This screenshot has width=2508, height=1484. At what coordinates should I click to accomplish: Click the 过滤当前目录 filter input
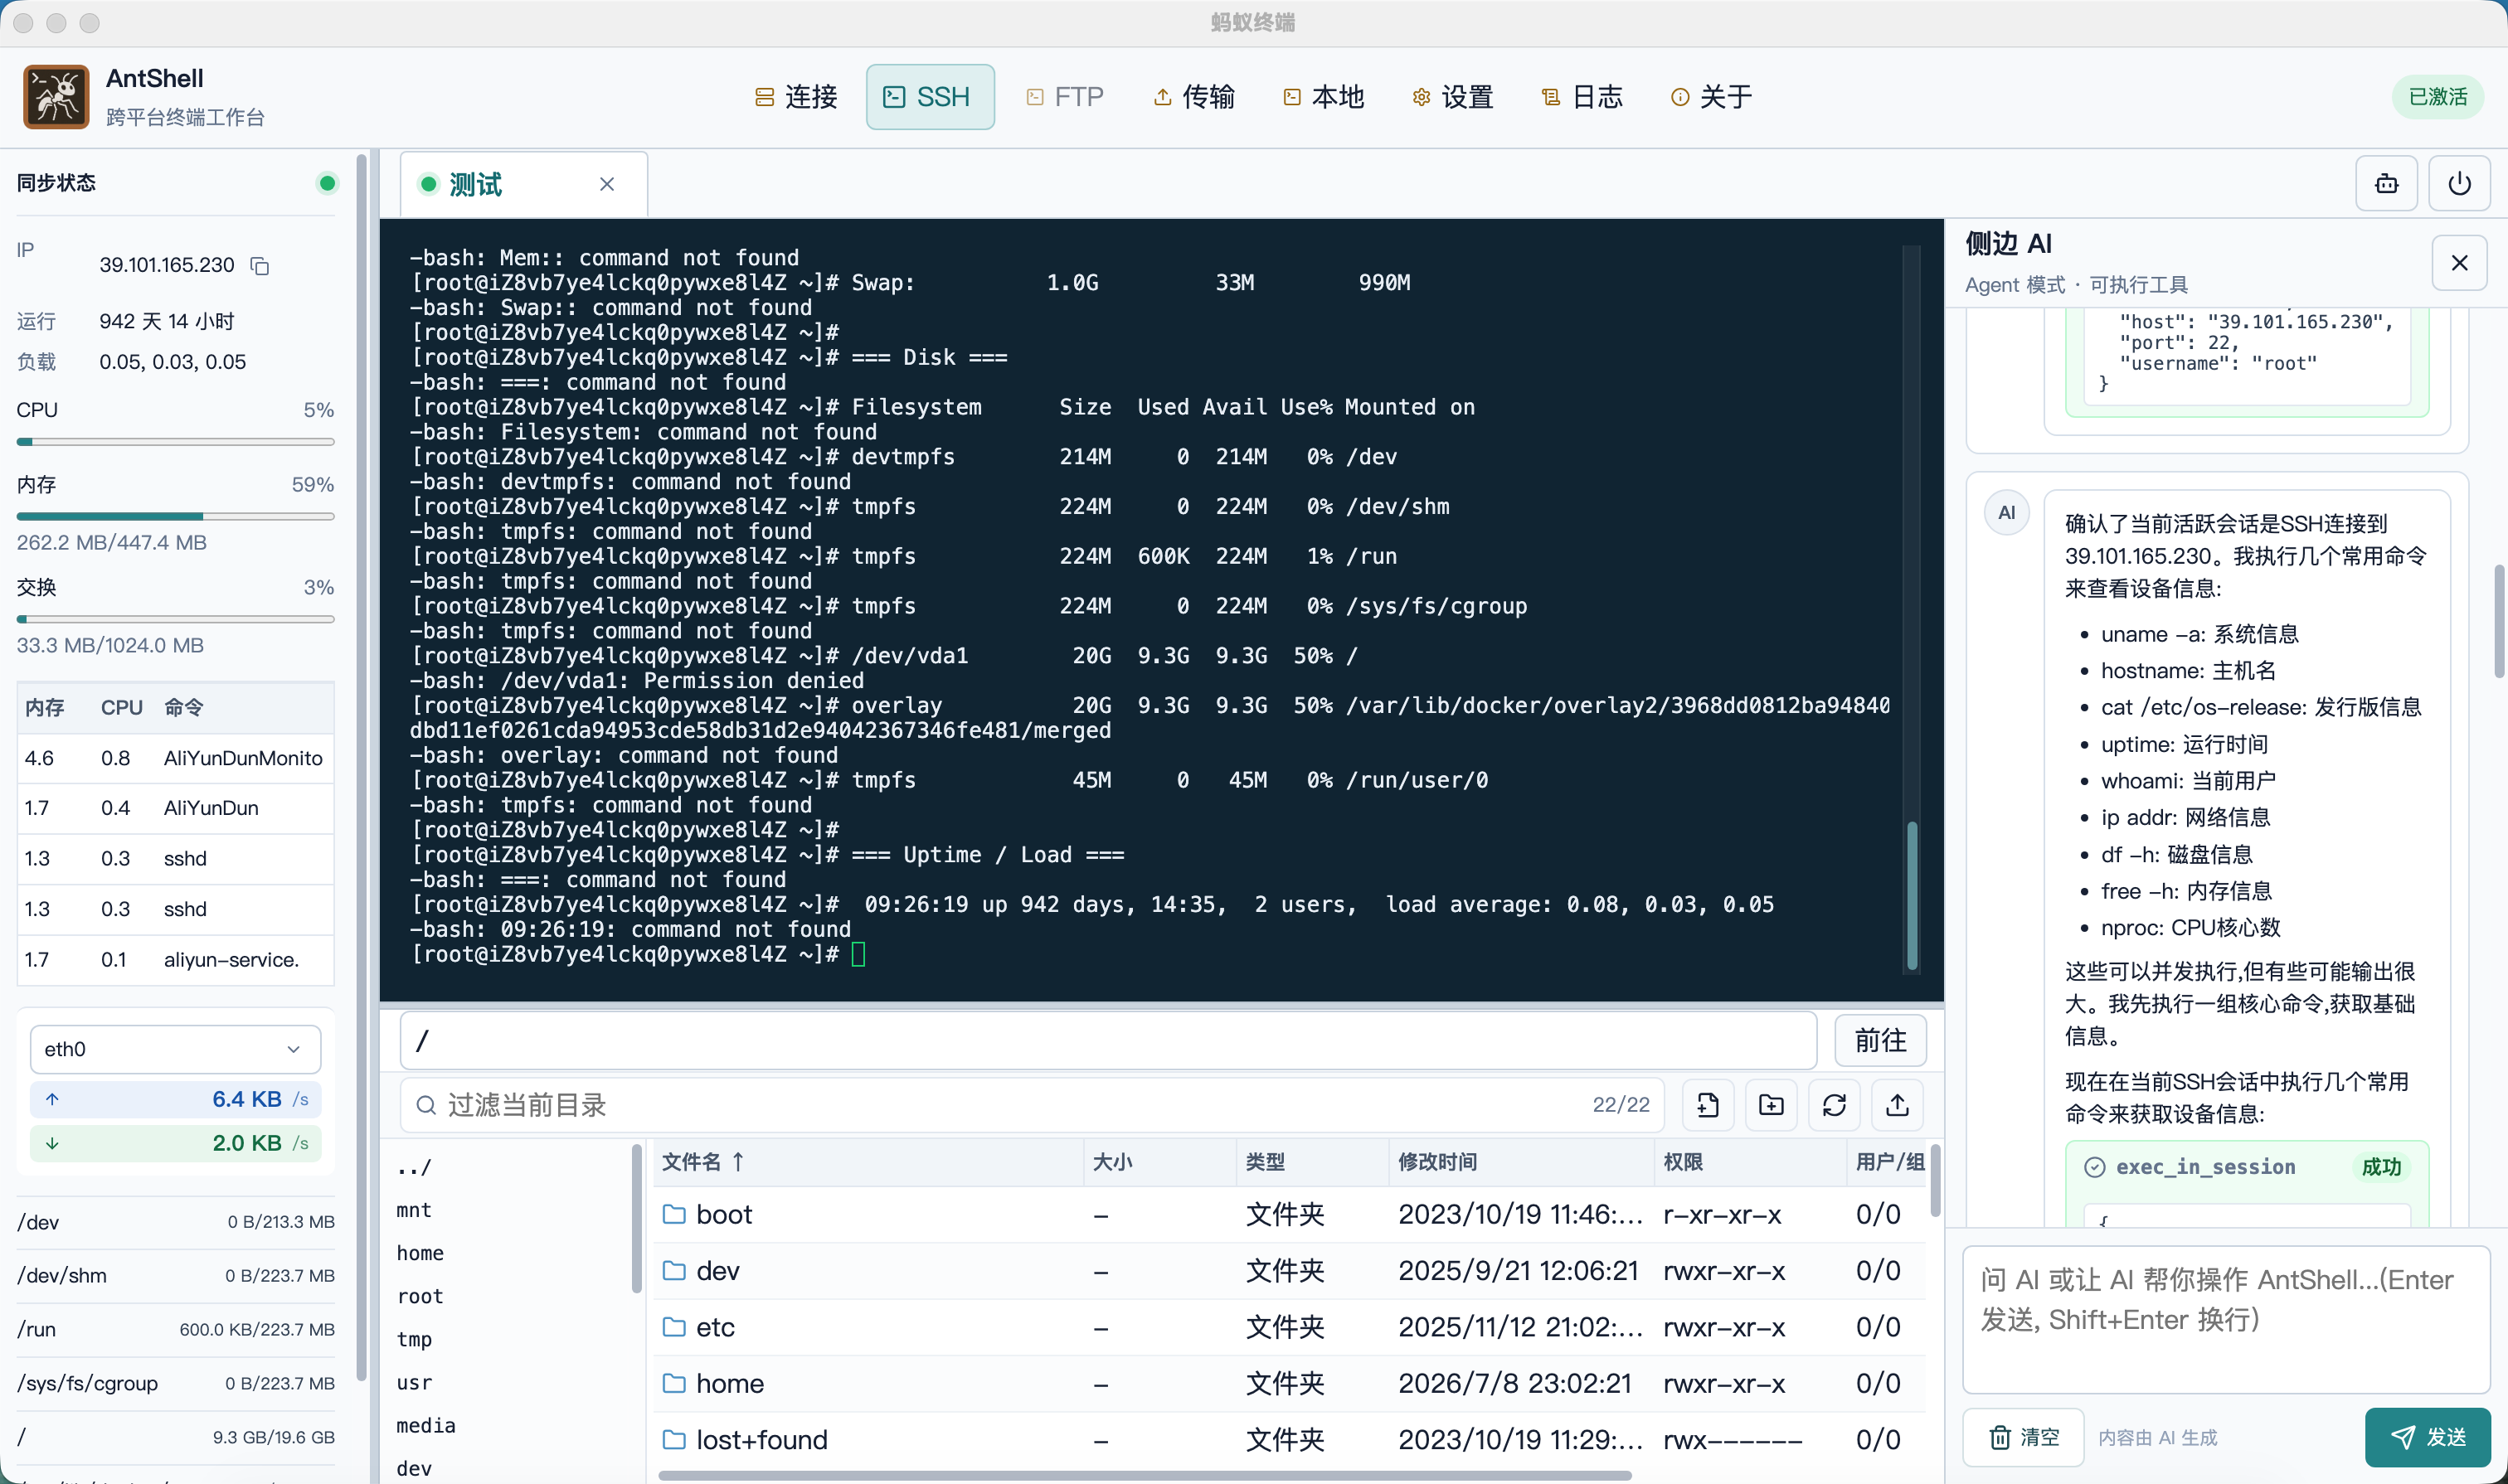click(x=1032, y=1105)
